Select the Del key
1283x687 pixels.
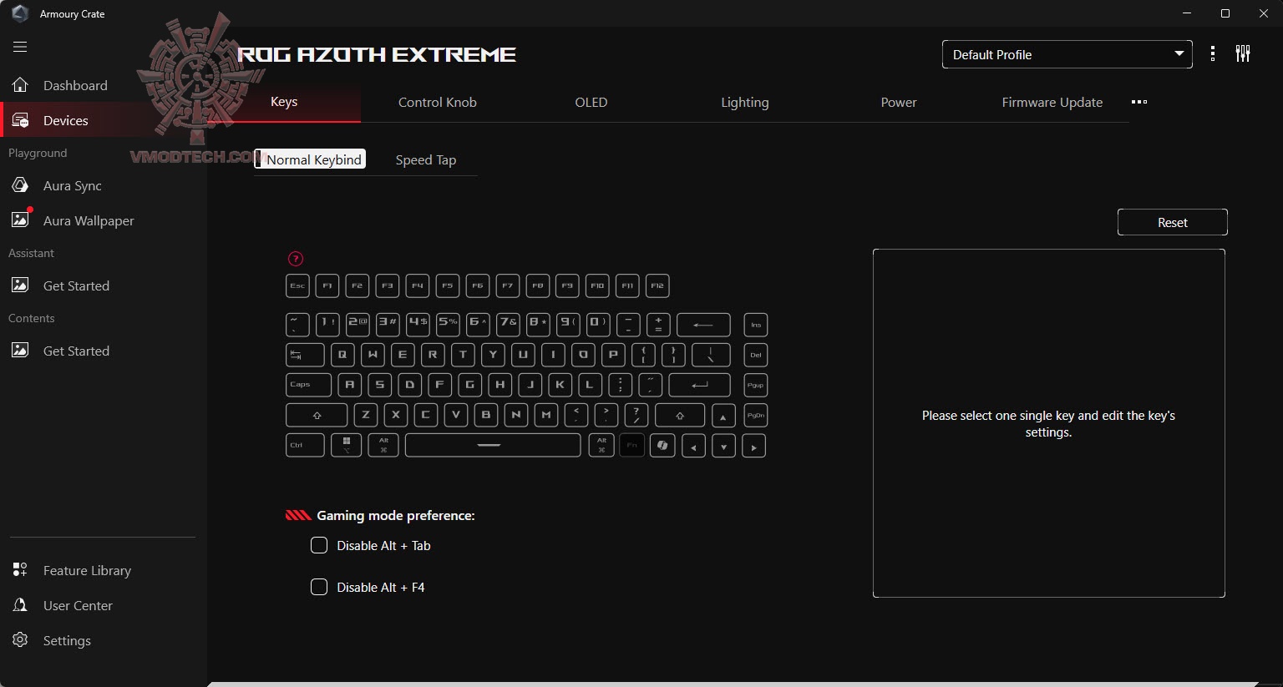pyautogui.click(x=755, y=355)
